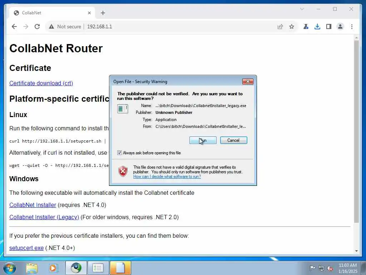Click the browser forward arrow
The width and height of the screenshot is (366, 275).
tap(26, 26)
